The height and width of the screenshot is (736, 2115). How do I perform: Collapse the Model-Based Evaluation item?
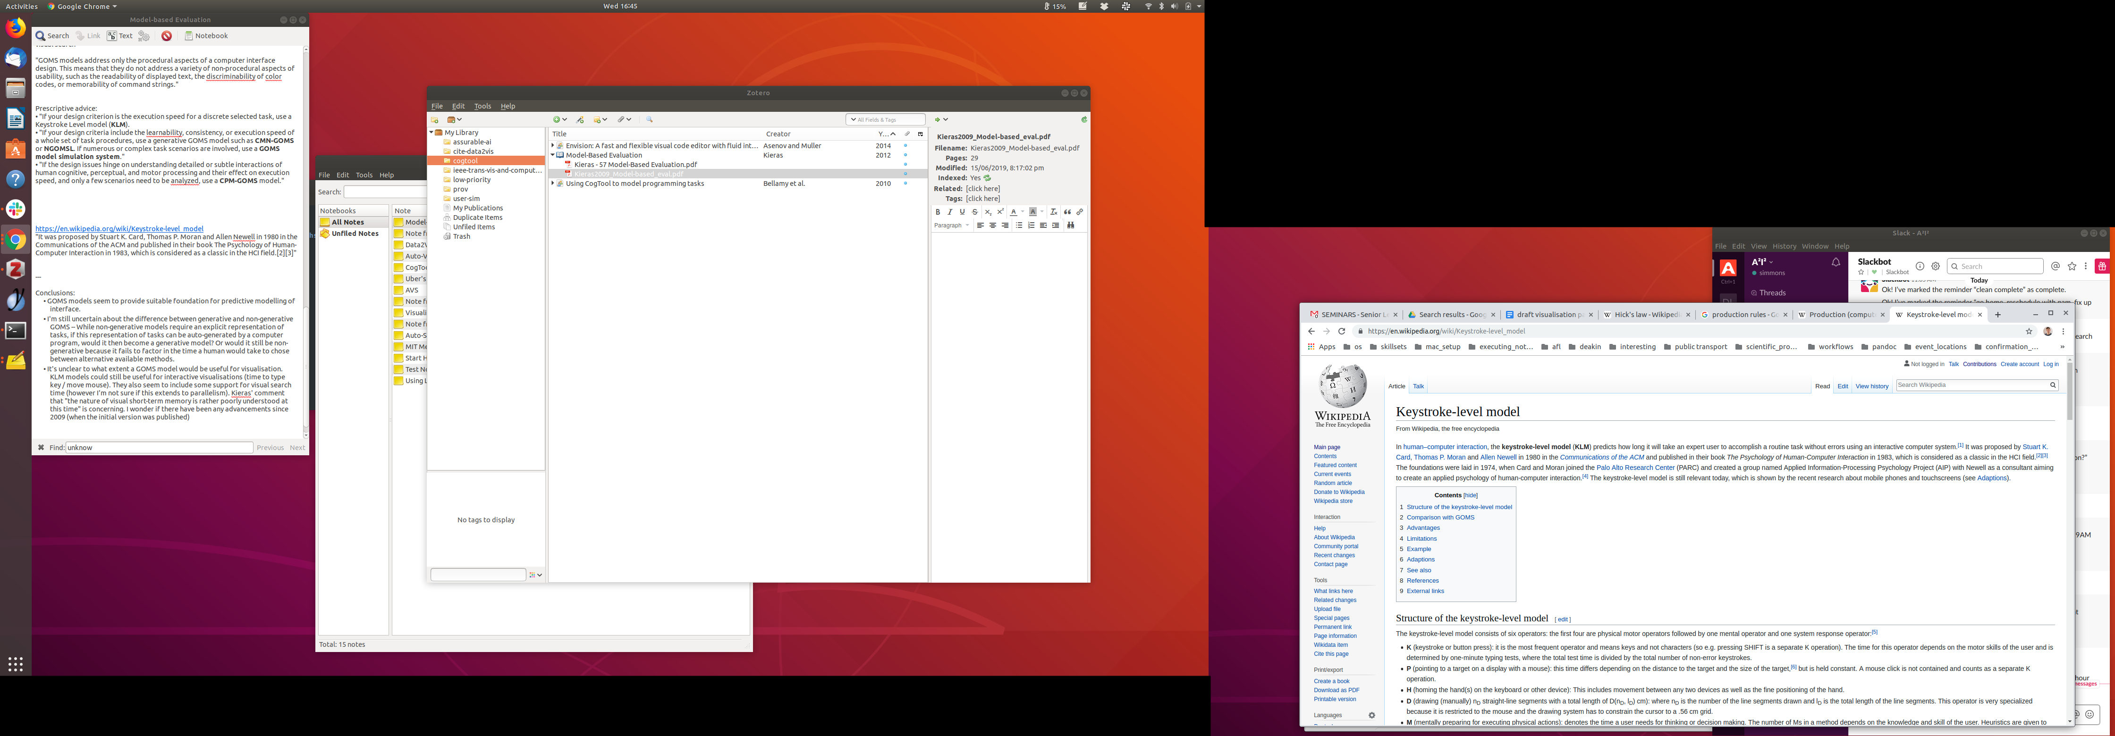tap(552, 155)
